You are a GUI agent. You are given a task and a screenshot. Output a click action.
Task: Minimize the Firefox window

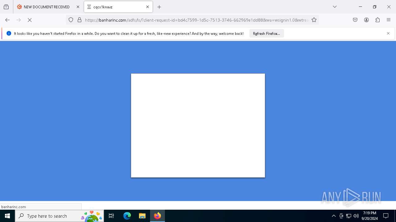click(x=360, y=7)
